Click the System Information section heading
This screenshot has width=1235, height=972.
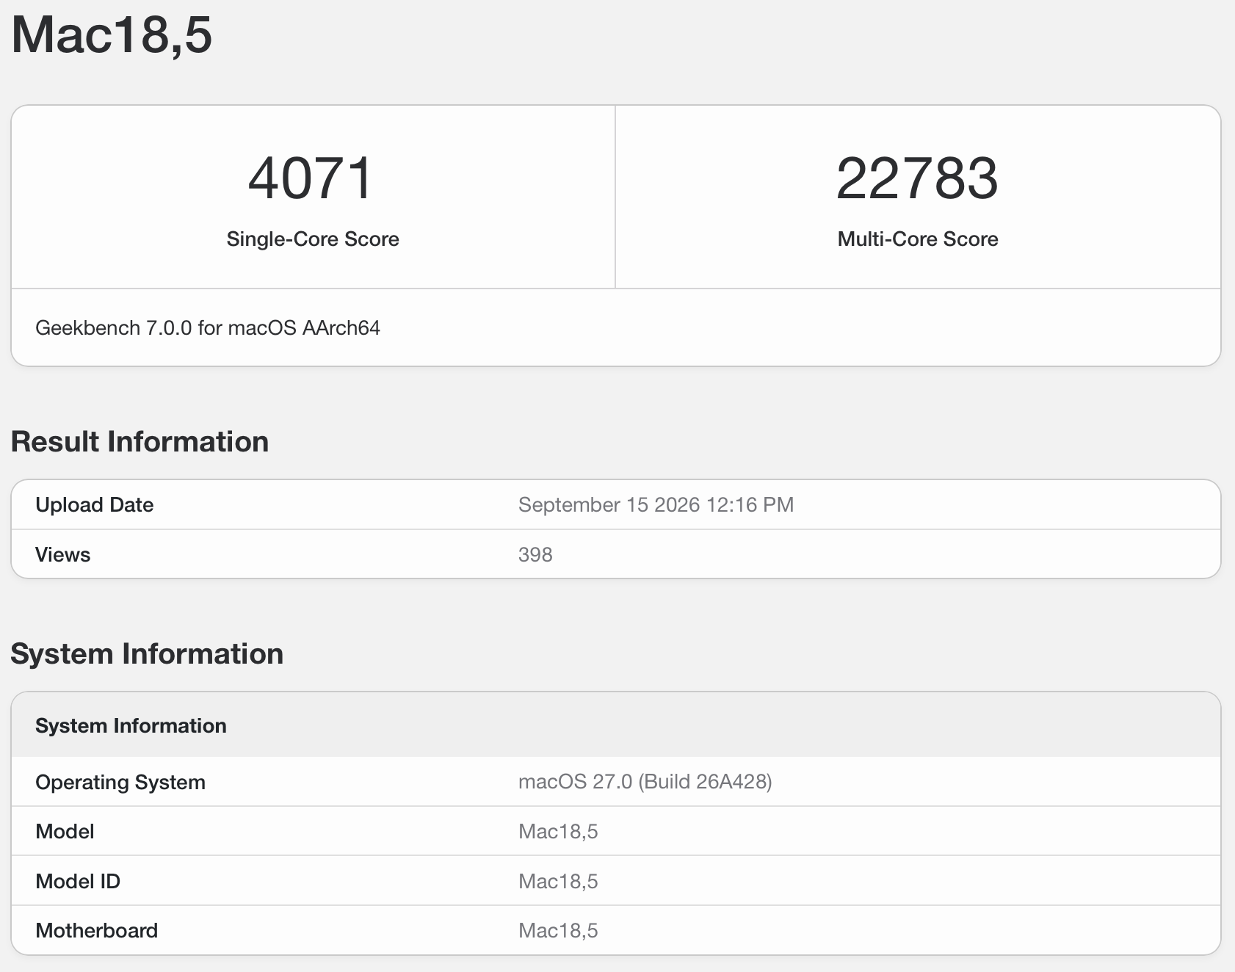(x=147, y=654)
